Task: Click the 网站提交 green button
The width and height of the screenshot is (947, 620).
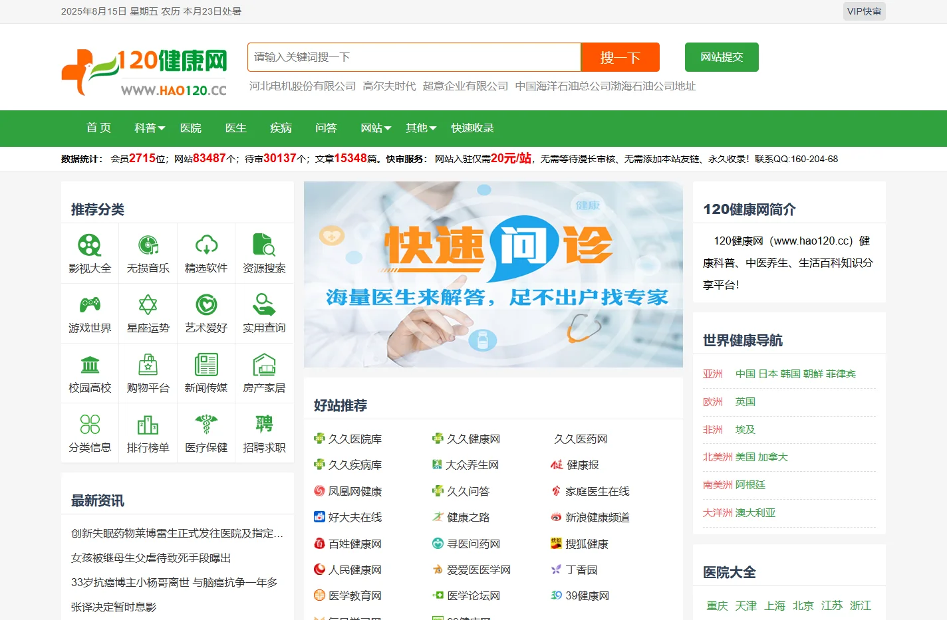Action: pos(722,57)
